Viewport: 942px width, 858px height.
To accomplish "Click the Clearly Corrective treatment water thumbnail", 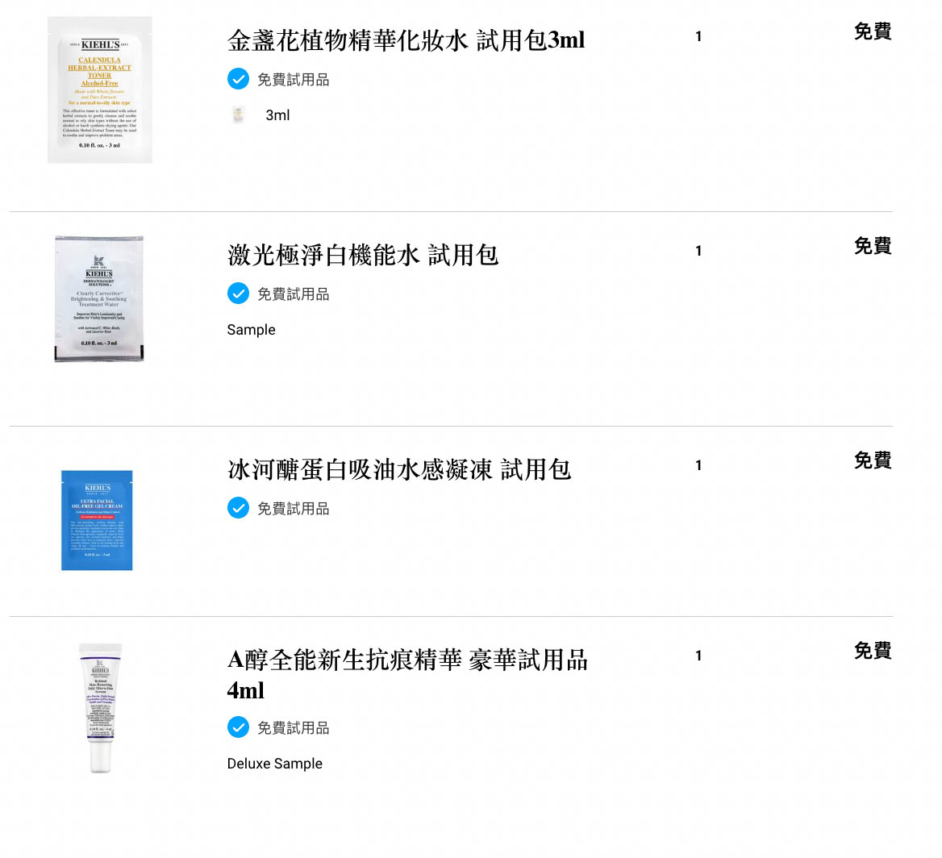I will pos(99,298).
